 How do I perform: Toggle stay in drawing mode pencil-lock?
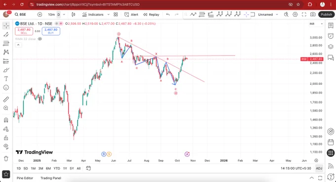pyautogui.click(x=6, y=129)
